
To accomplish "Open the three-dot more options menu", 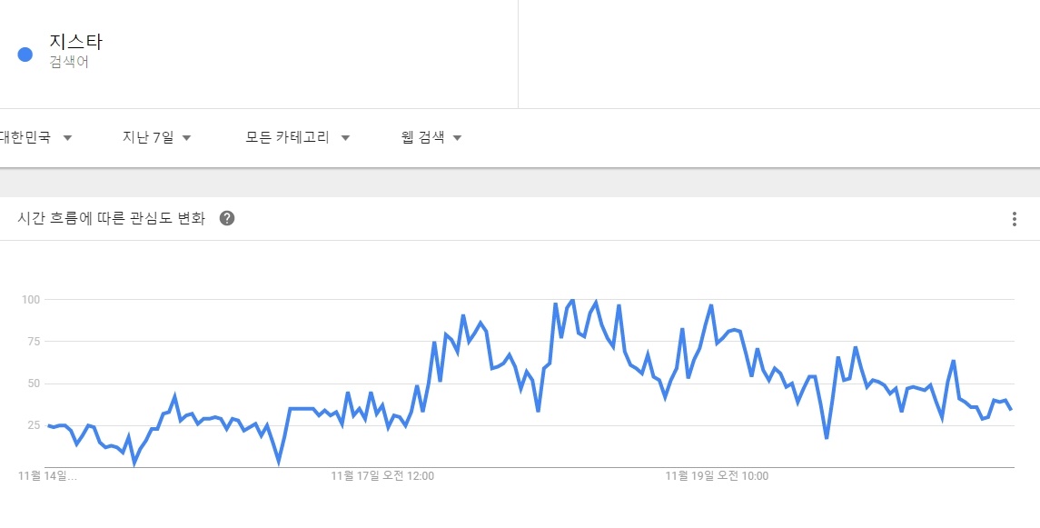I will pos(1014,219).
